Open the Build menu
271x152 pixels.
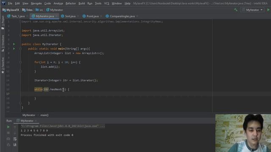tap(82, 3)
